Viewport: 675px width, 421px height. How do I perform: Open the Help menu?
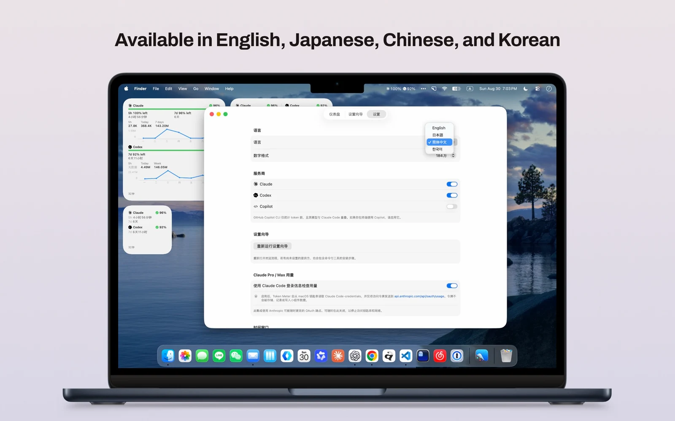229,89
